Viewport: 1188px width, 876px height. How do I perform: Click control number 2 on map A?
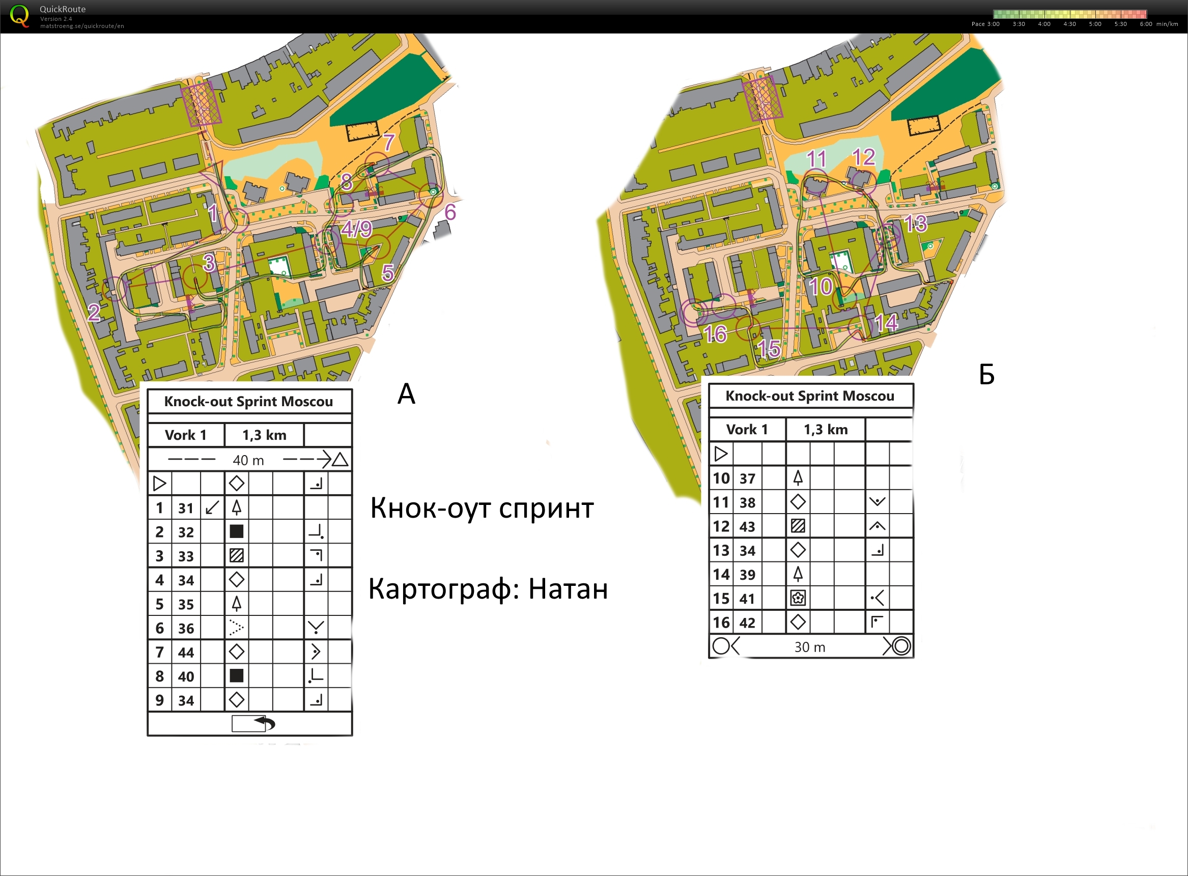tap(94, 313)
